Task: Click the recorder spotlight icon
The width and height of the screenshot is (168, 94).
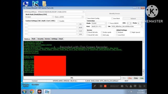Action: click(x=131, y=86)
